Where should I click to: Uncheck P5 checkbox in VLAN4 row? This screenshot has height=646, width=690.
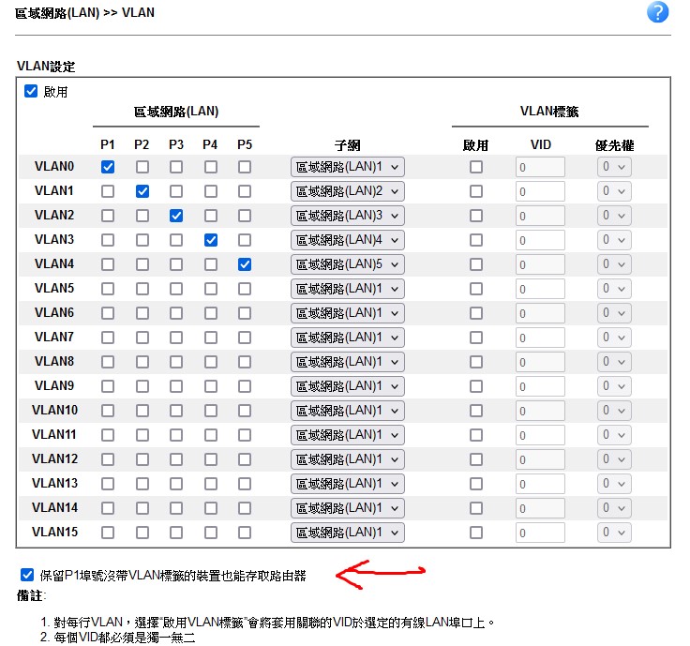point(245,264)
